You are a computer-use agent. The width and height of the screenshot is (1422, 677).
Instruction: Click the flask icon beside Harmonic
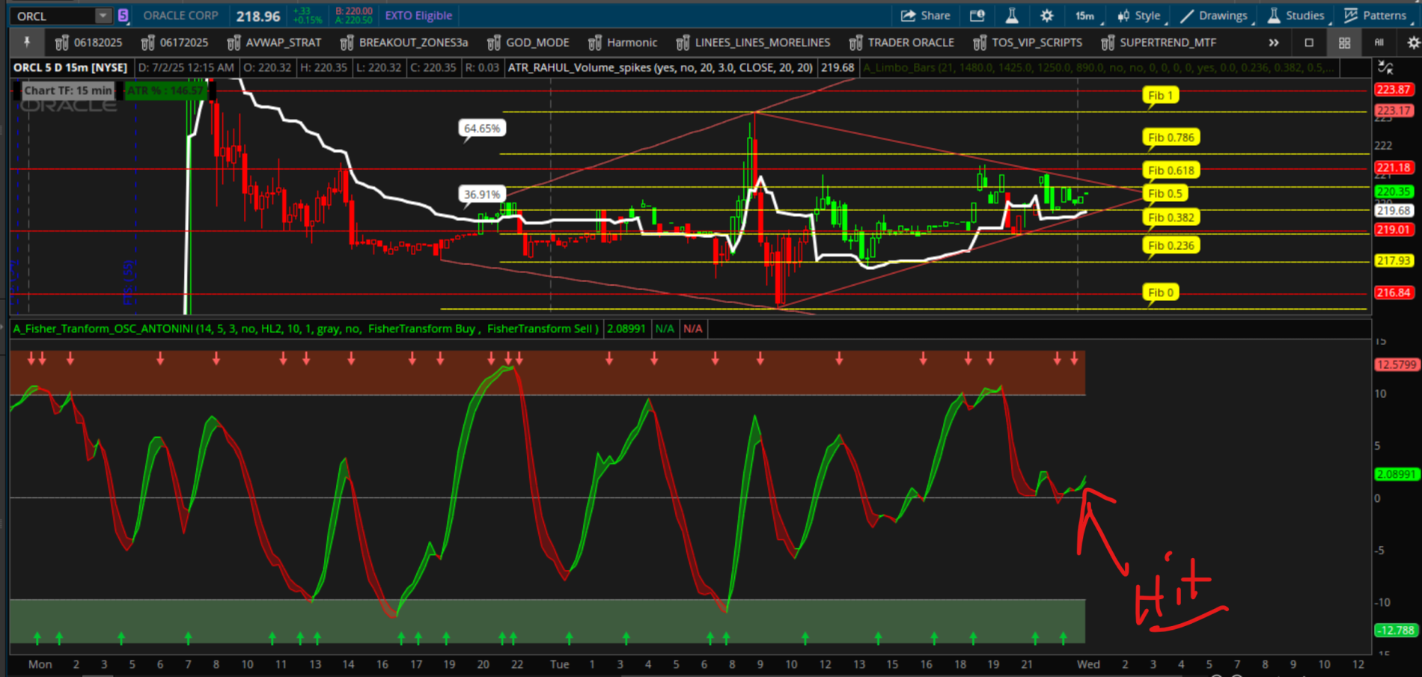(595, 43)
